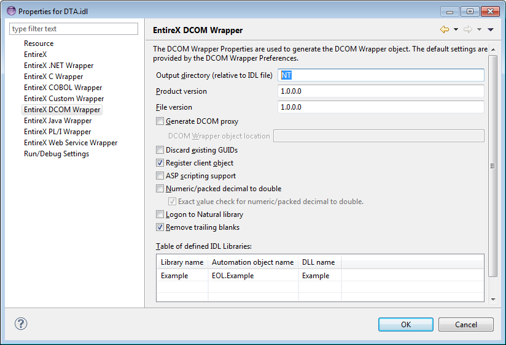Open the forward history dropdown arrow
Screen dimensions: 506x345
pos(479,29)
